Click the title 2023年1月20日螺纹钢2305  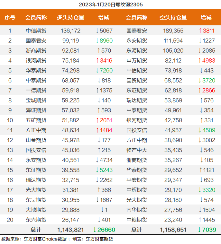pyautogui.click(x=111, y=4)
